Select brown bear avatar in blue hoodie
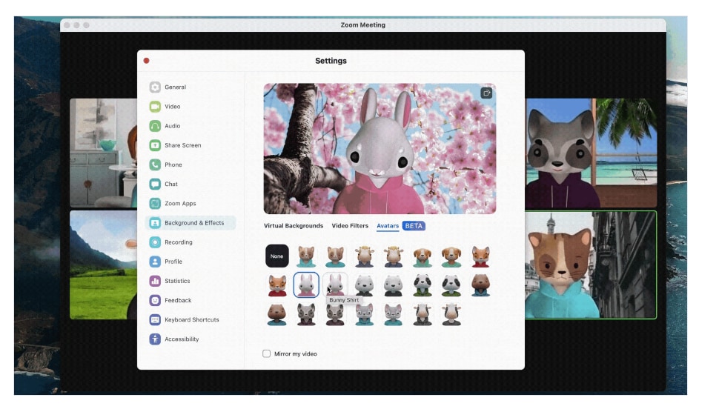This screenshot has height=412, width=719. click(x=480, y=285)
